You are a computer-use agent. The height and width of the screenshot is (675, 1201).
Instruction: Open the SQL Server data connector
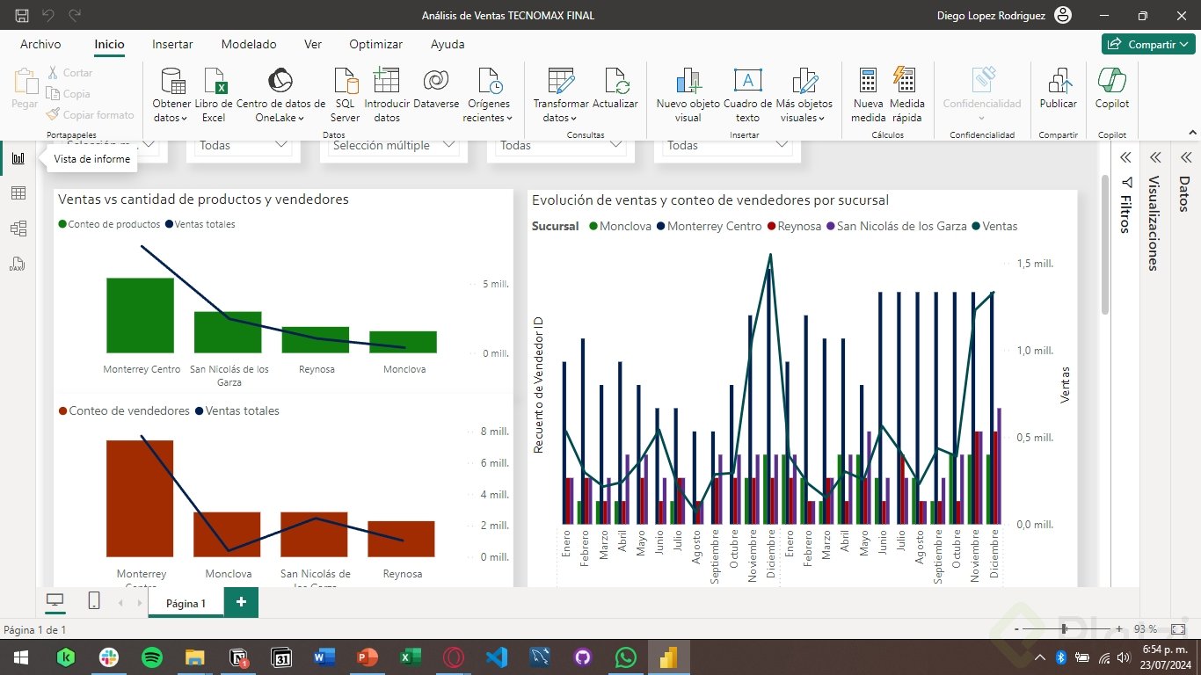[x=345, y=82]
